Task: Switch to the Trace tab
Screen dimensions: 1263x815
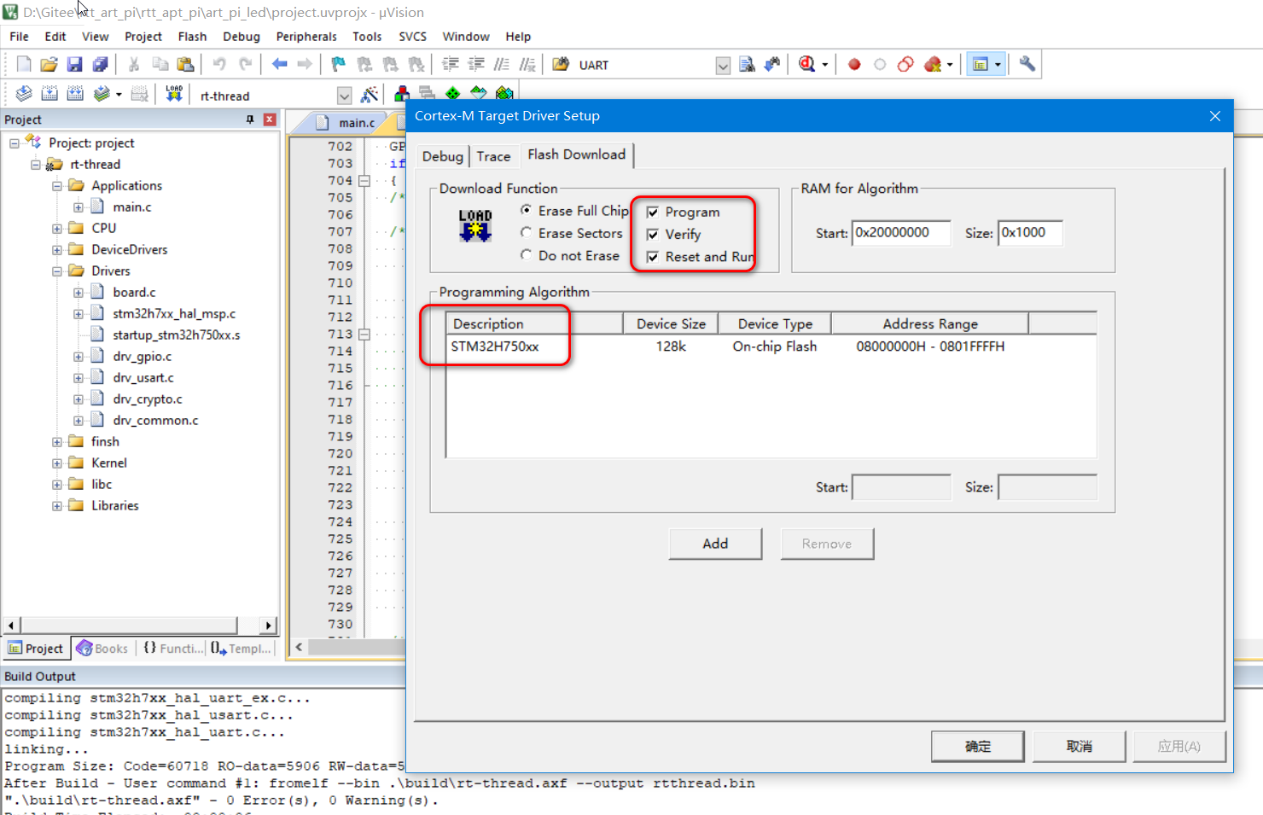Action: 493,156
